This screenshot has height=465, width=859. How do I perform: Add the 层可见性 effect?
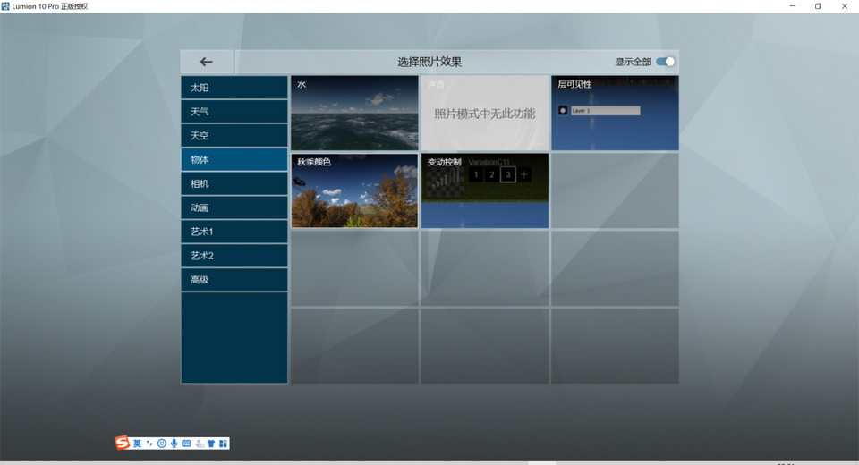tap(615, 114)
